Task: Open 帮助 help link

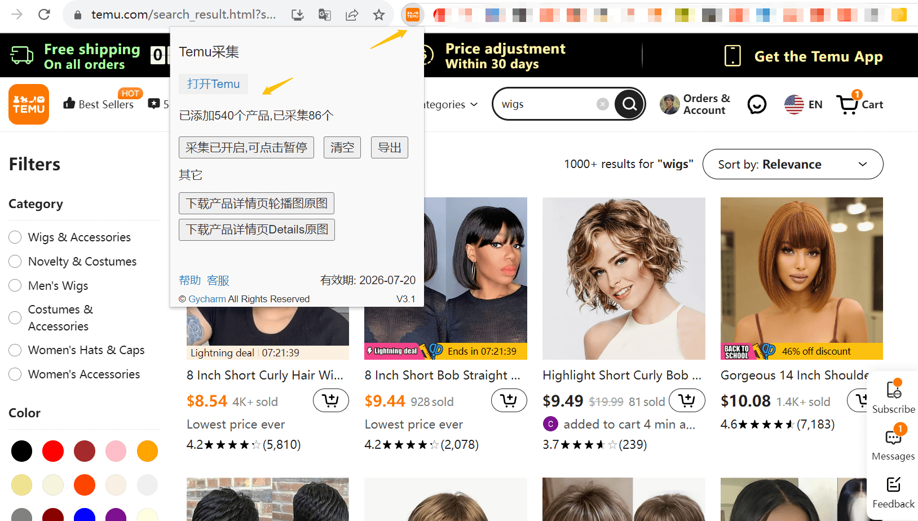Action: (190, 280)
